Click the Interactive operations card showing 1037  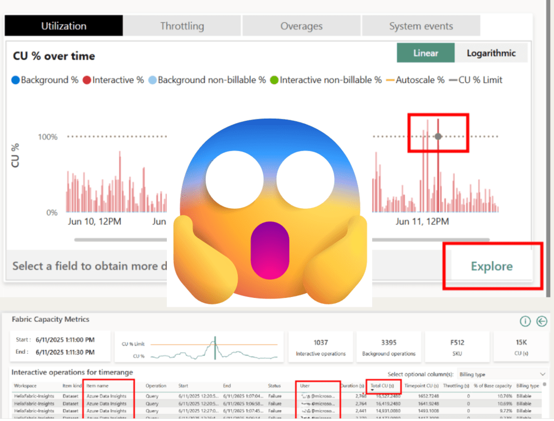pos(321,347)
